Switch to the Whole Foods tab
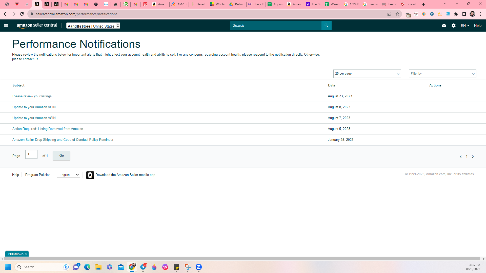The height and width of the screenshot is (273, 486). tap(217, 4)
